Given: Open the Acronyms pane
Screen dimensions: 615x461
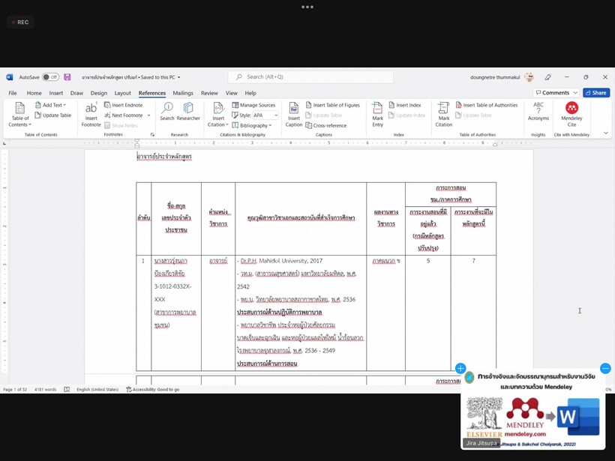Looking at the screenshot, I should coord(538,112).
